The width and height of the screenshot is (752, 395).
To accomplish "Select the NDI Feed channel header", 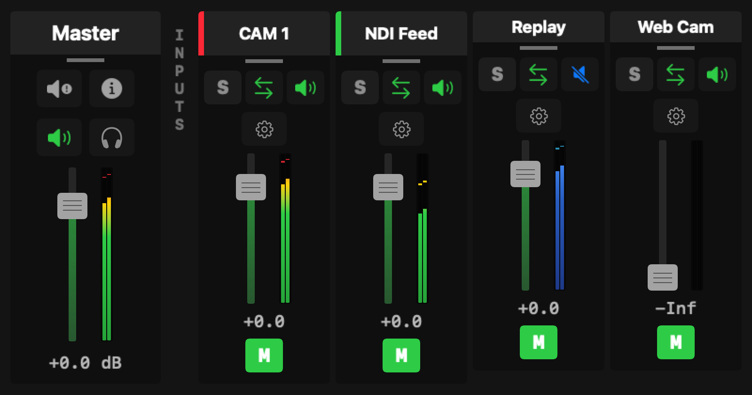I will point(401,33).
